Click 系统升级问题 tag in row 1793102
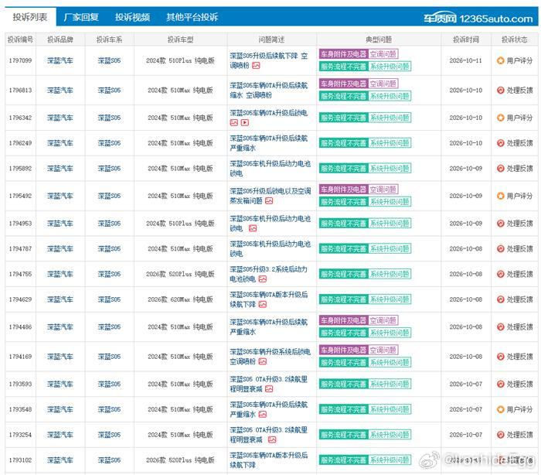The height and width of the screenshot is (475, 541). (390, 460)
